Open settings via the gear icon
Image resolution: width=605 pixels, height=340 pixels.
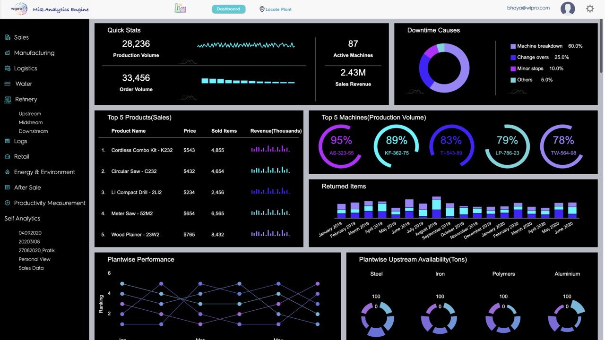click(590, 8)
